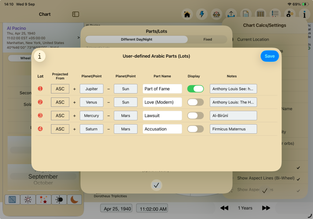This screenshot has width=313, height=219.
Task: Edit the Accusation name field
Action: coord(162,129)
